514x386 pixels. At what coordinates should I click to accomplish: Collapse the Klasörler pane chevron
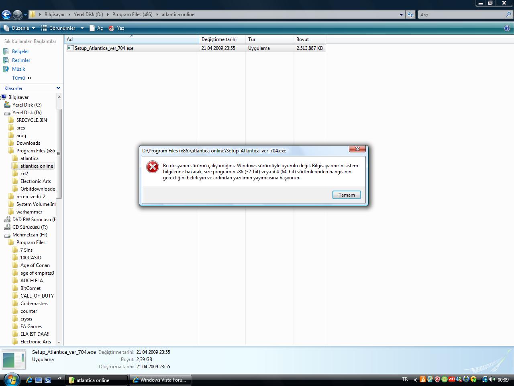click(x=58, y=88)
